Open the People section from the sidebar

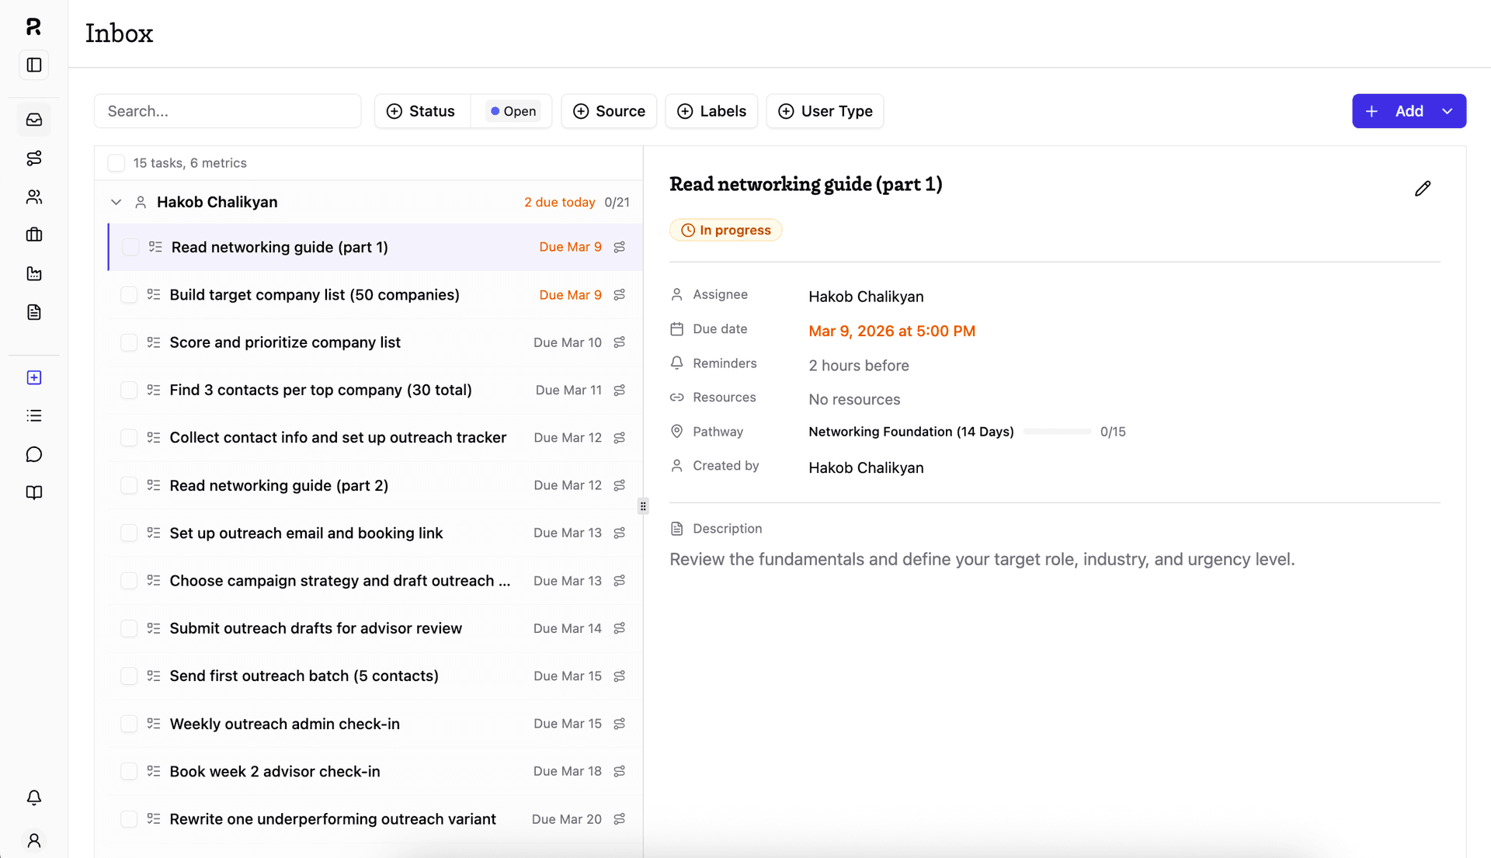click(x=33, y=196)
